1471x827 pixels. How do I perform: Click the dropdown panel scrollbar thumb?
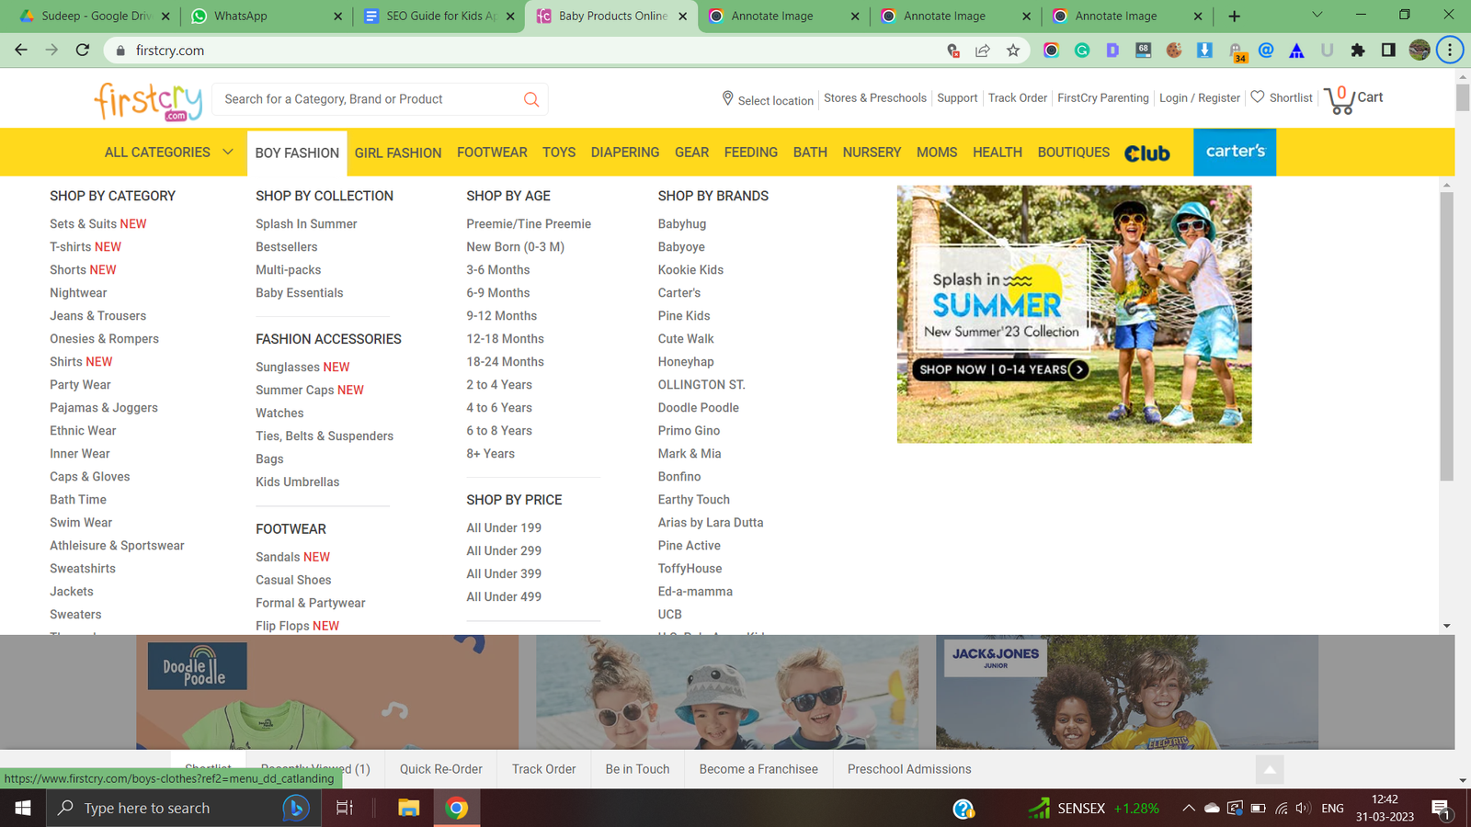[x=1446, y=336]
